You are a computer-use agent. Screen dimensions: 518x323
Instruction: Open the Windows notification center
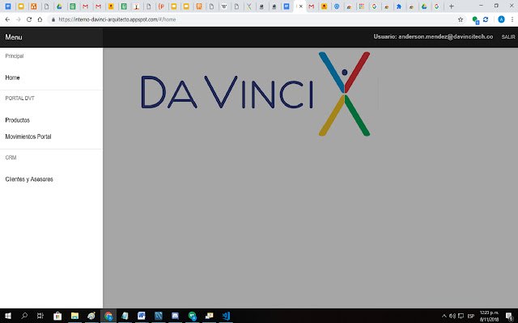coord(509,316)
